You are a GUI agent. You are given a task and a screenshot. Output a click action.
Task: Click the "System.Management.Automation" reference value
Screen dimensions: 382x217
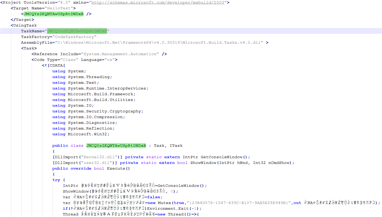tap(120, 54)
